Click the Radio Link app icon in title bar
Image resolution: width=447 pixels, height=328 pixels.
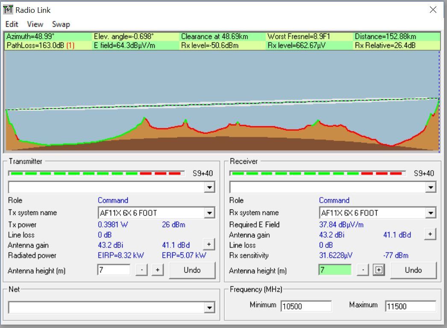click(x=8, y=10)
